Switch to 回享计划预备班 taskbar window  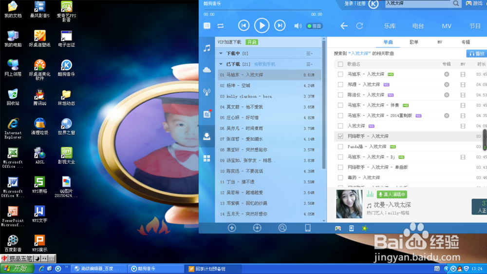coord(214,269)
